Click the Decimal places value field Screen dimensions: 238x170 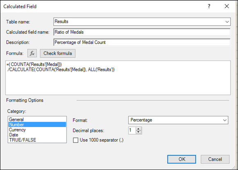(x=132, y=130)
